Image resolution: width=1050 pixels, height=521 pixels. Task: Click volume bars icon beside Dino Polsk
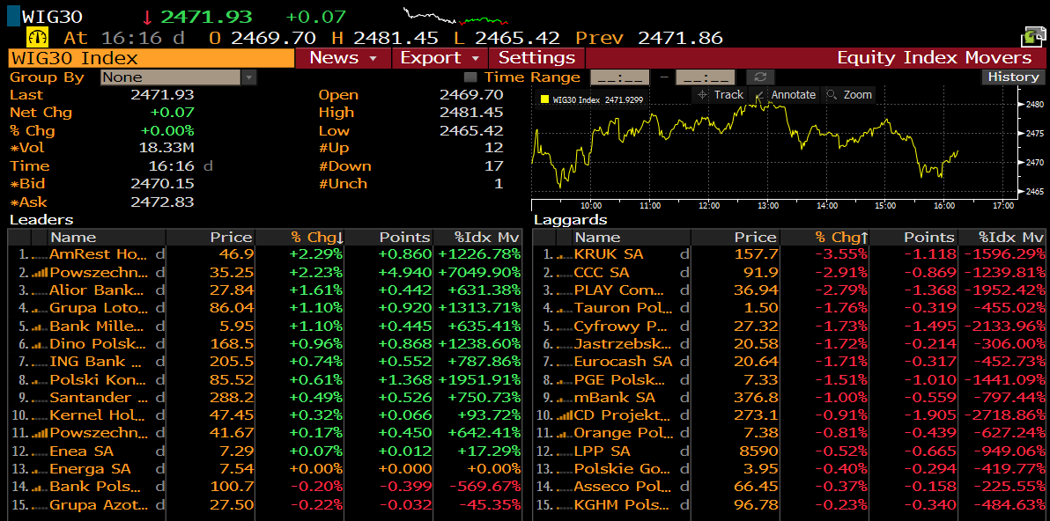(x=41, y=344)
